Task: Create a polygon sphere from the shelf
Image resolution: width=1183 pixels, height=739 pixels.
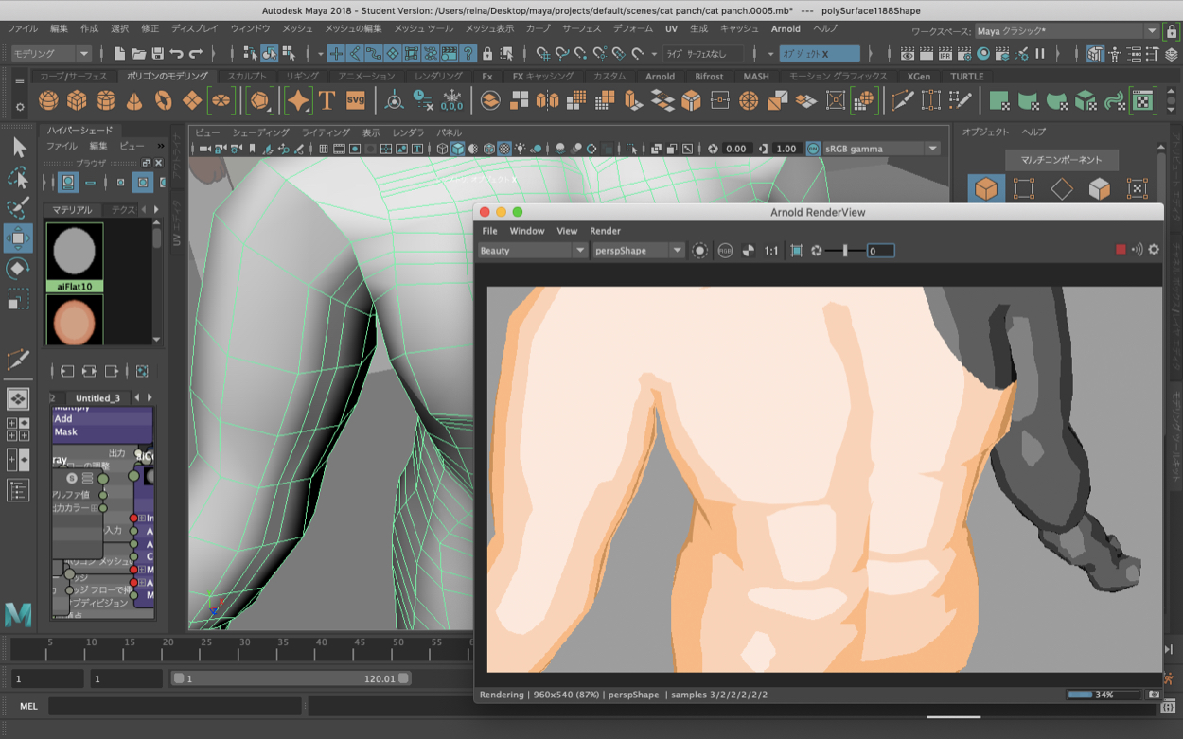Action: tap(48, 100)
